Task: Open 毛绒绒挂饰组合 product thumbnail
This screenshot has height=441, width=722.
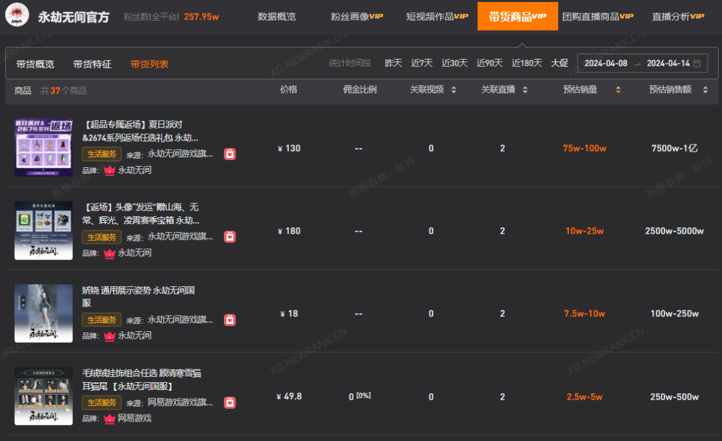Action: click(x=43, y=396)
